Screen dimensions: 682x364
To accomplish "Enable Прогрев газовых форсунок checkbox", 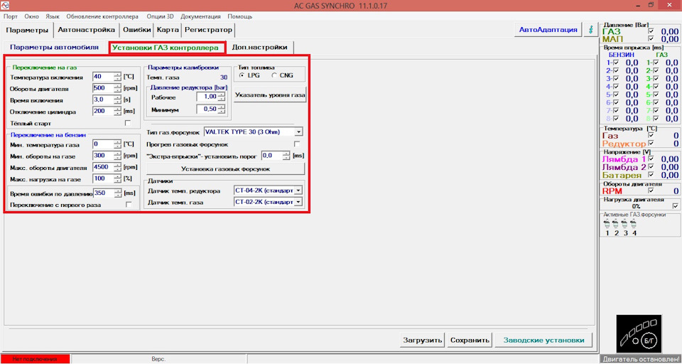I will (x=298, y=144).
